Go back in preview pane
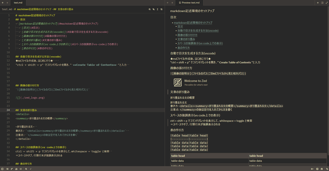 click(x=168, y=3)
